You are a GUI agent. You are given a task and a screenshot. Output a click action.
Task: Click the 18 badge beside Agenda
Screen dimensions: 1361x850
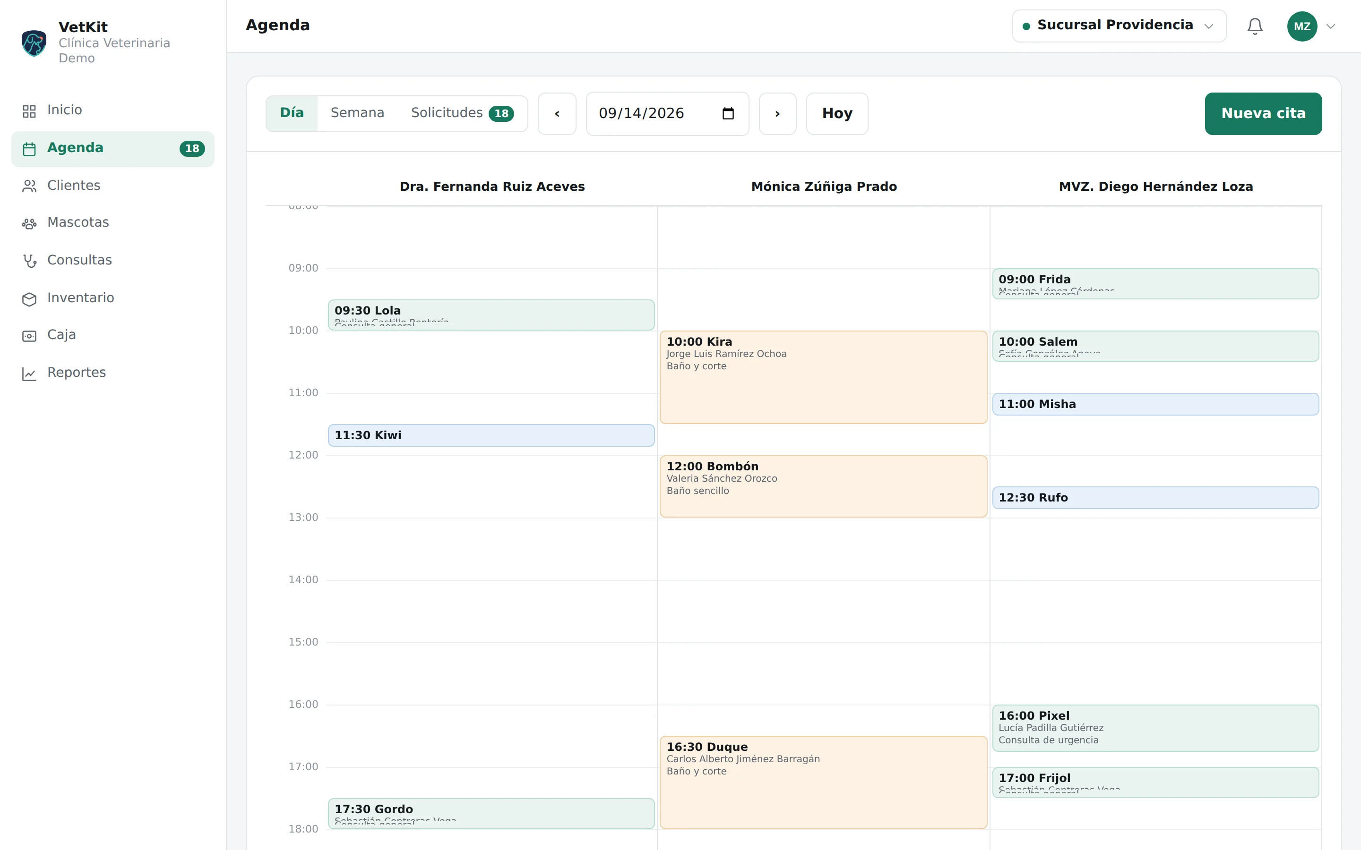(x=192, y=148)
